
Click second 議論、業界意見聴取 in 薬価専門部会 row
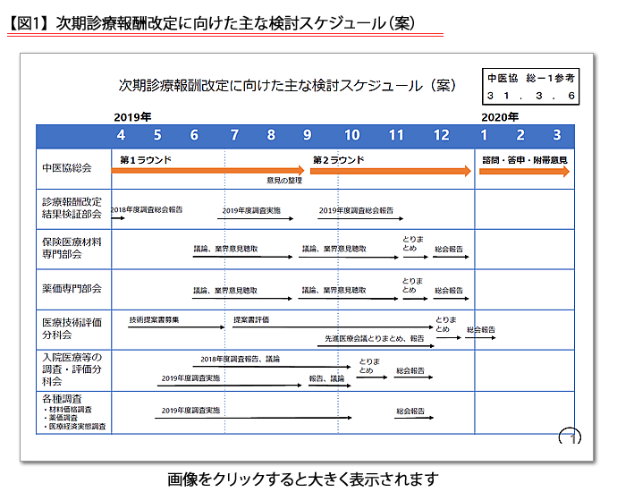point(334,290)
